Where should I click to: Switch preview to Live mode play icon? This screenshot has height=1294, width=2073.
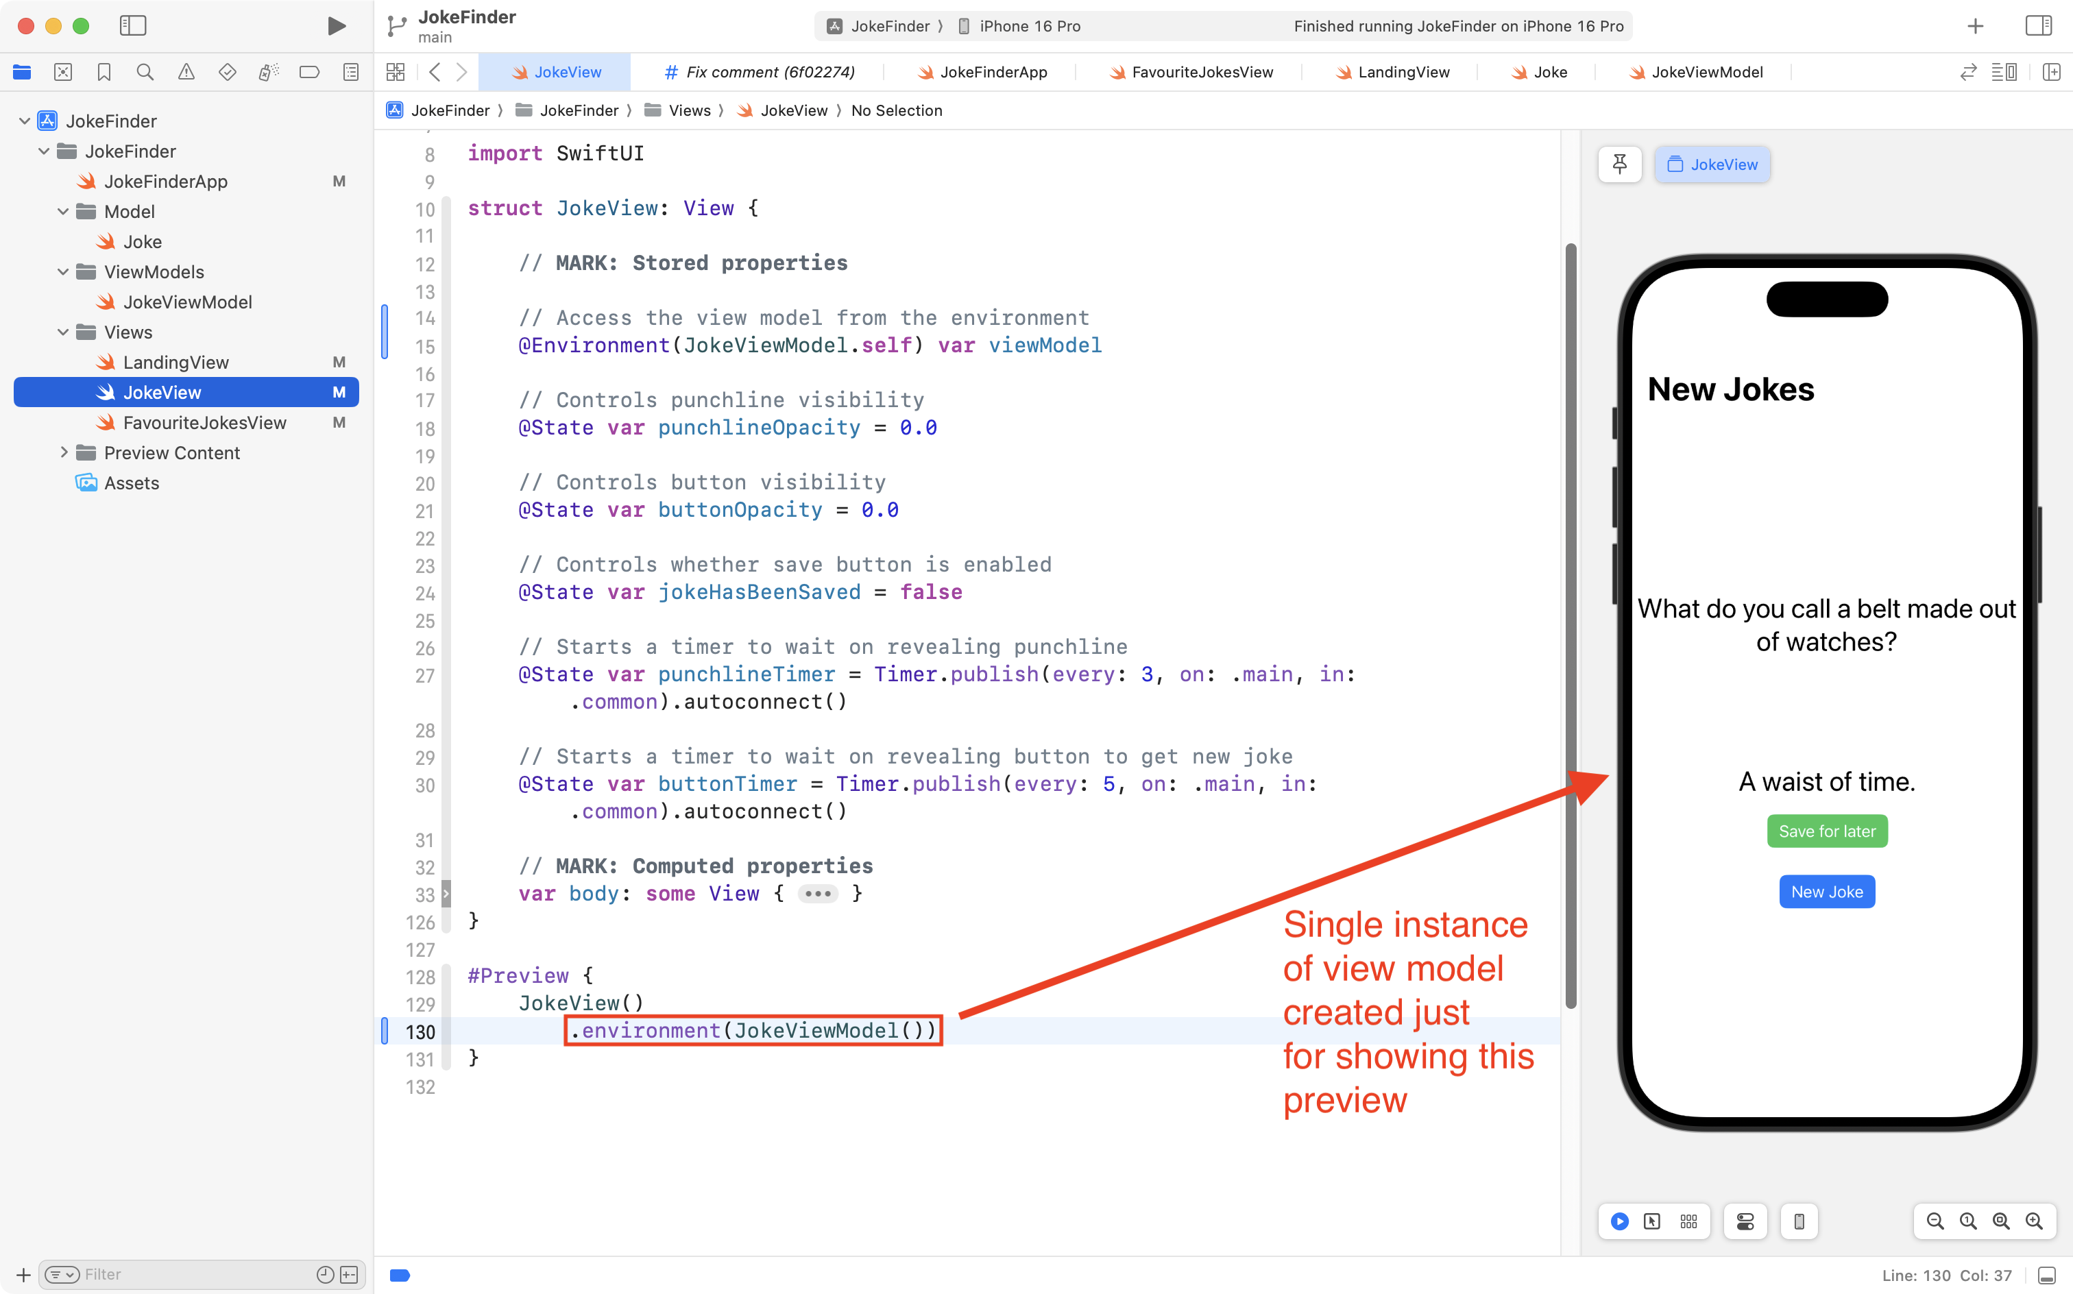1619,1221
